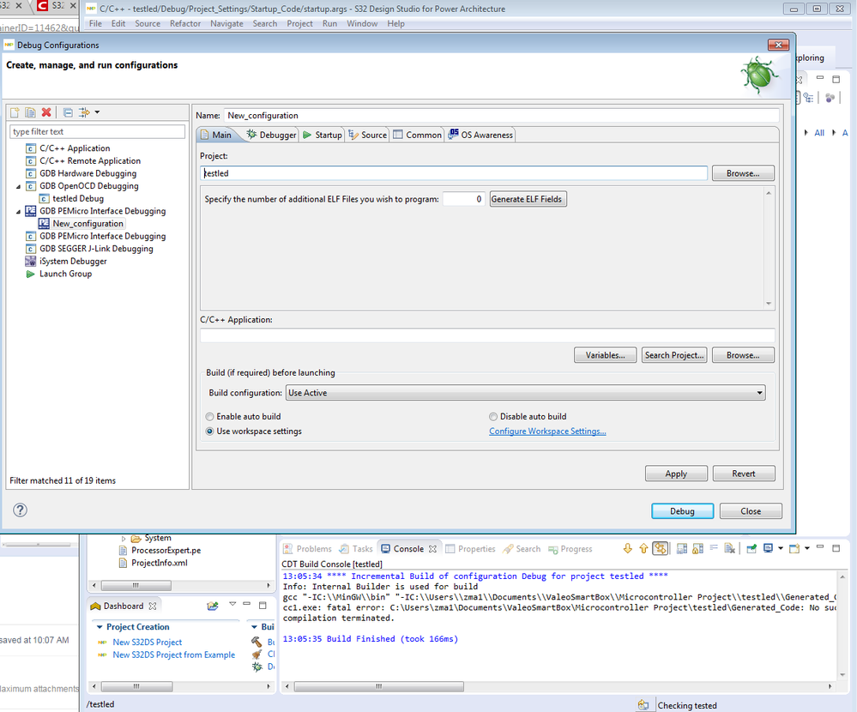Collapse the expanded GDB PEMicro Interface Debugging node
Screen dimensions: 857x712
point(19,212)
